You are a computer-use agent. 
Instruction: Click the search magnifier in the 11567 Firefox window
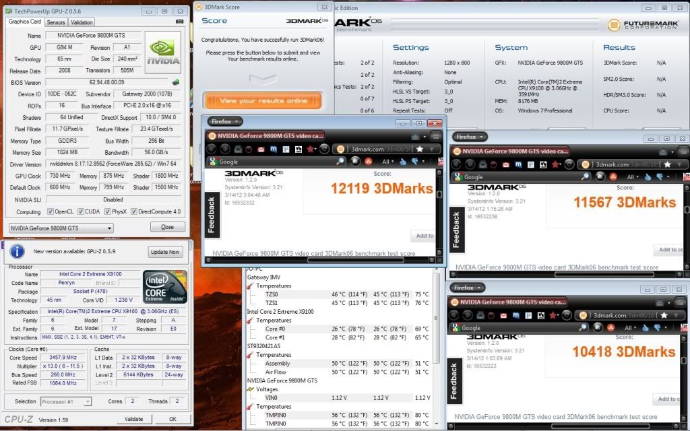coord(585,177)
